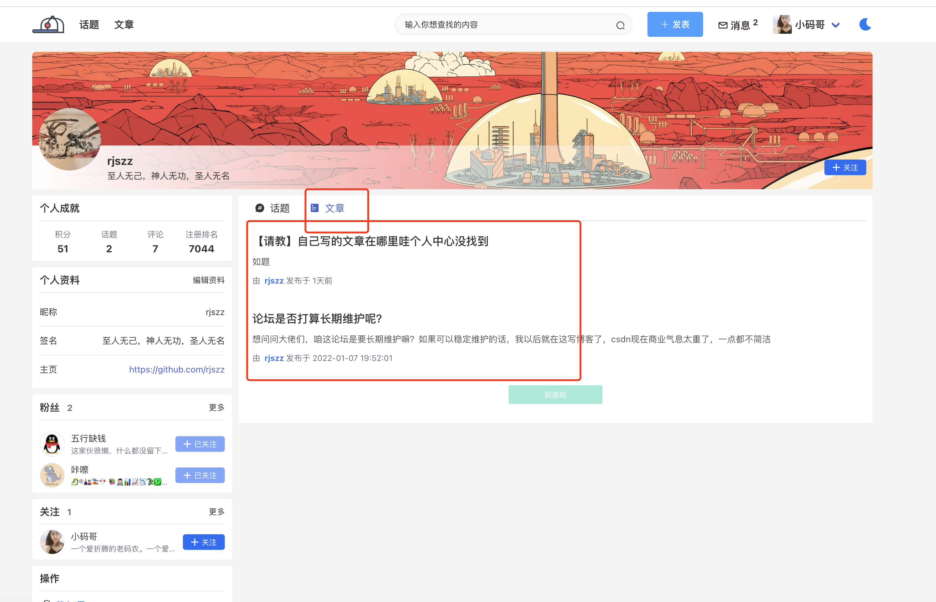Click 咔嚓 dinosaur avatar

tap(52, 475)
